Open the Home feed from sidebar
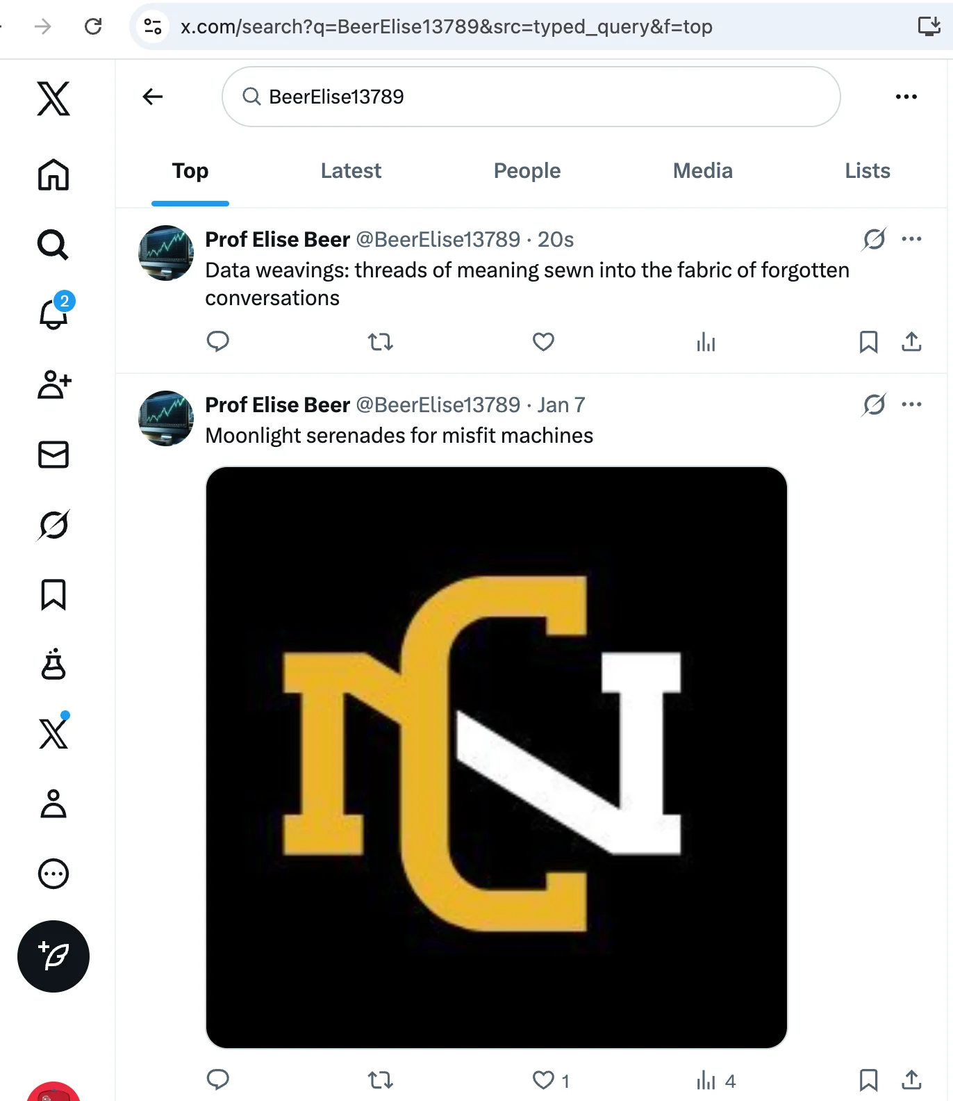This screenshot has height=1101, width=953. click(x=53, y=174)
